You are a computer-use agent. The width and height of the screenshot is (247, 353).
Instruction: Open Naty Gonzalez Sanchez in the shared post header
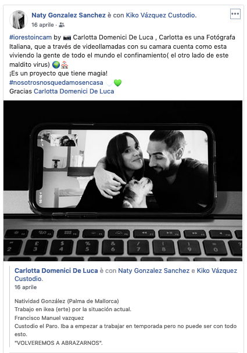(153, 271)
